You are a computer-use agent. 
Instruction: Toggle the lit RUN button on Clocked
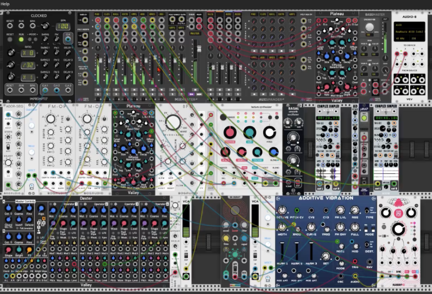pyautogui.click(x=21, y=39)
